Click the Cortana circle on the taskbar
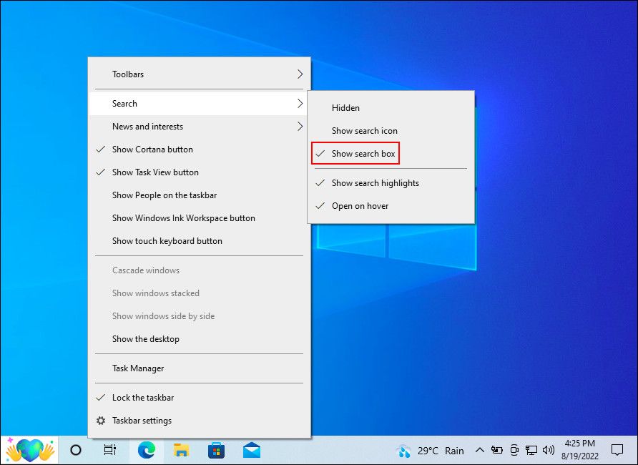 click(x=74, y=450)
